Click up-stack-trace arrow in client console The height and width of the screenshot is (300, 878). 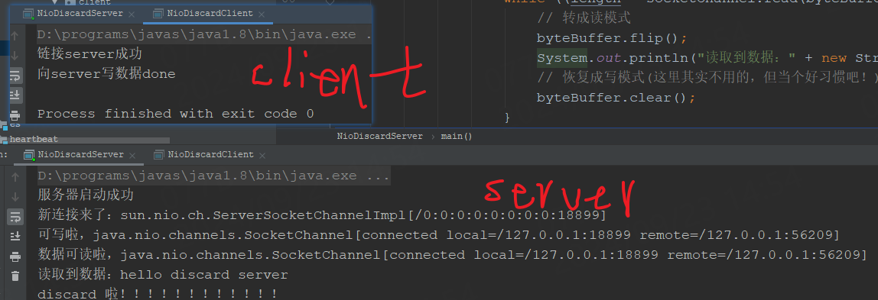(15, 37)
